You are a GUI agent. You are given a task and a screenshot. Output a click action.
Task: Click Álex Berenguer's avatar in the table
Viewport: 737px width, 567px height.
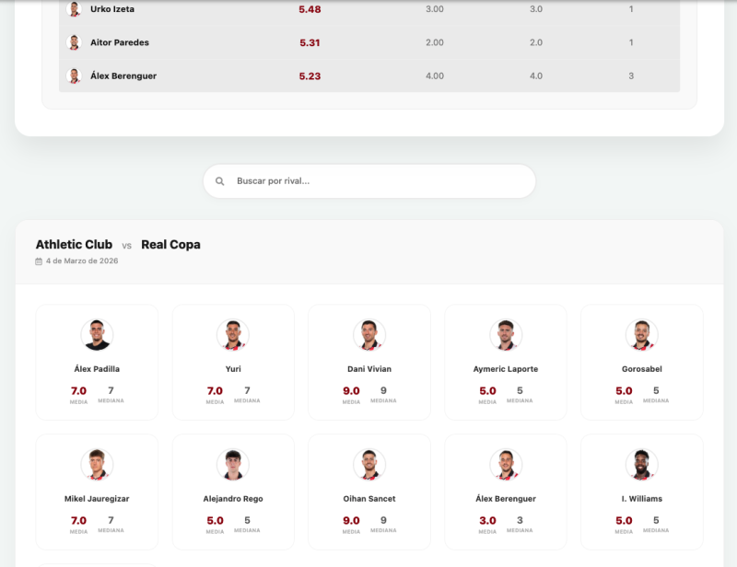[x=74, y=75]
